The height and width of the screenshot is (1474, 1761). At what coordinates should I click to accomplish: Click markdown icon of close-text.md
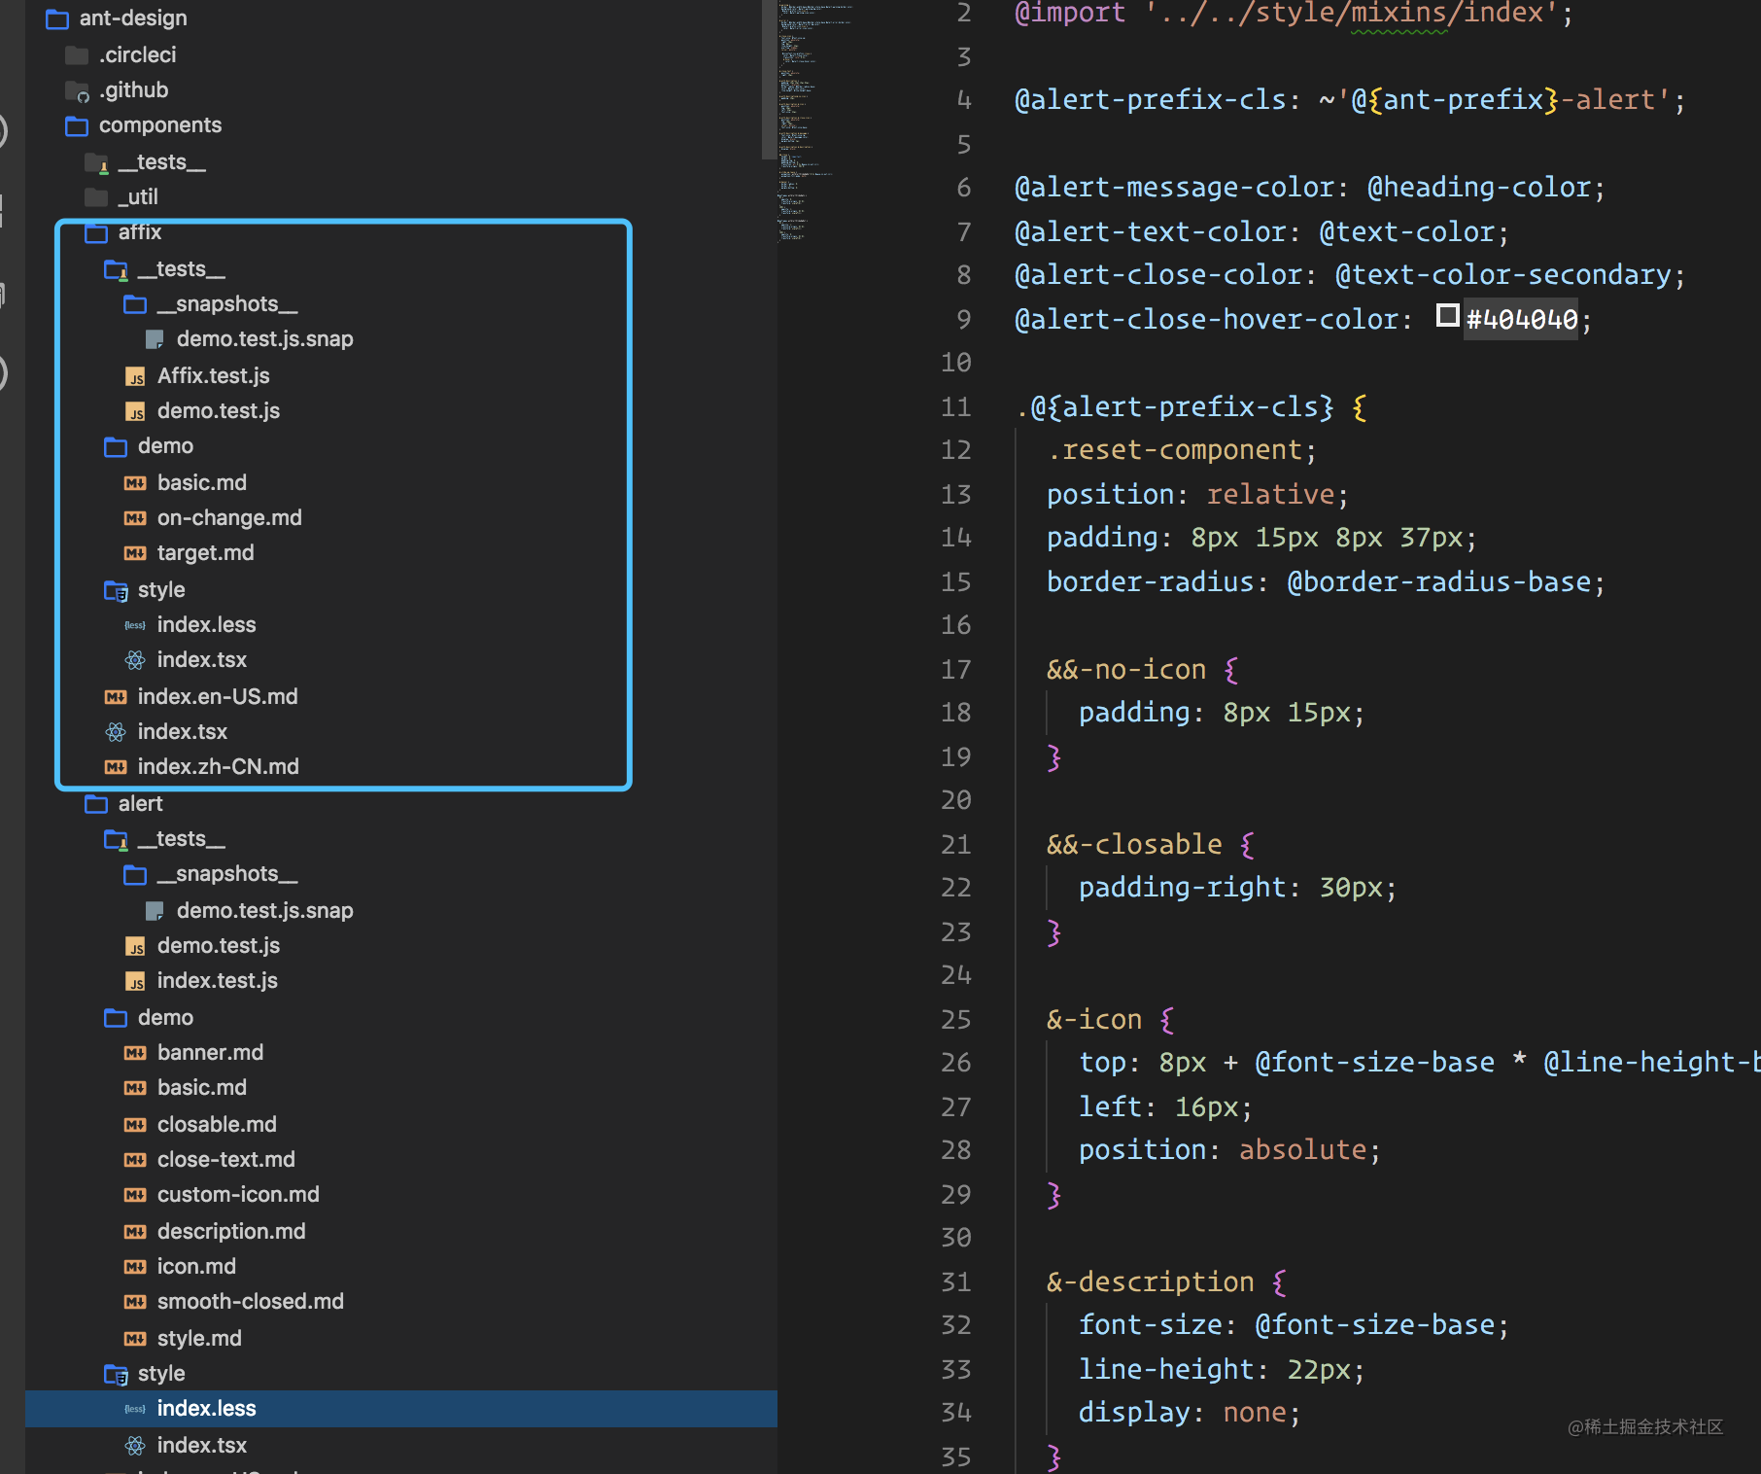tap(135, 1160)
